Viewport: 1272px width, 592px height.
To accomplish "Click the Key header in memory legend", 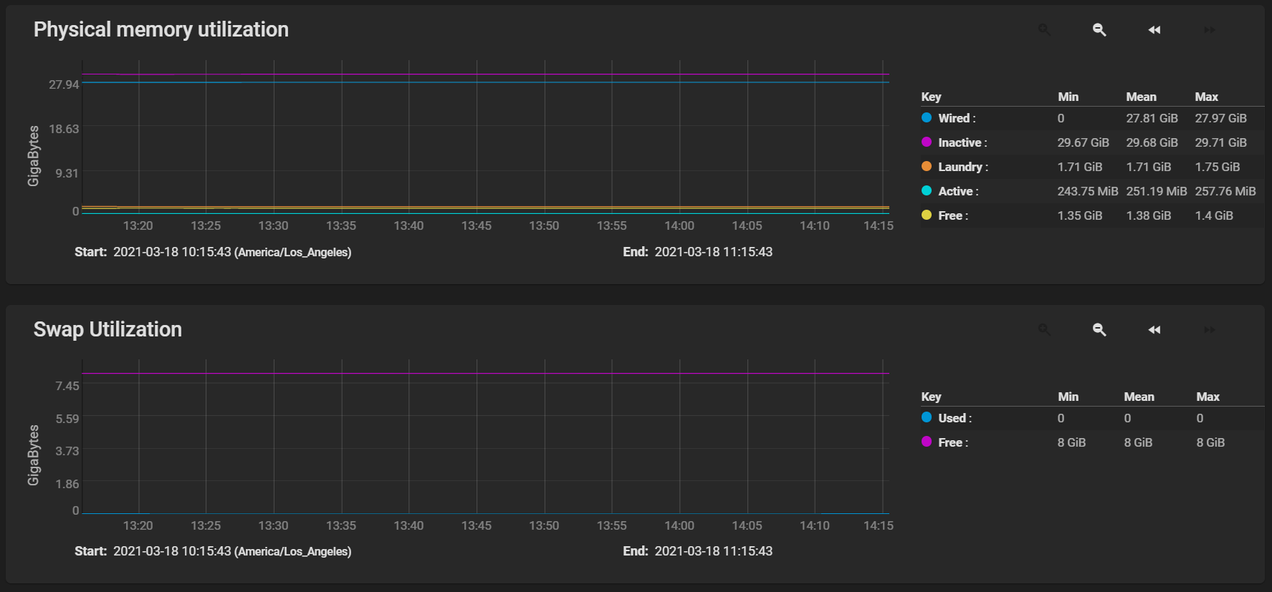I will click(x=931, y=97).
